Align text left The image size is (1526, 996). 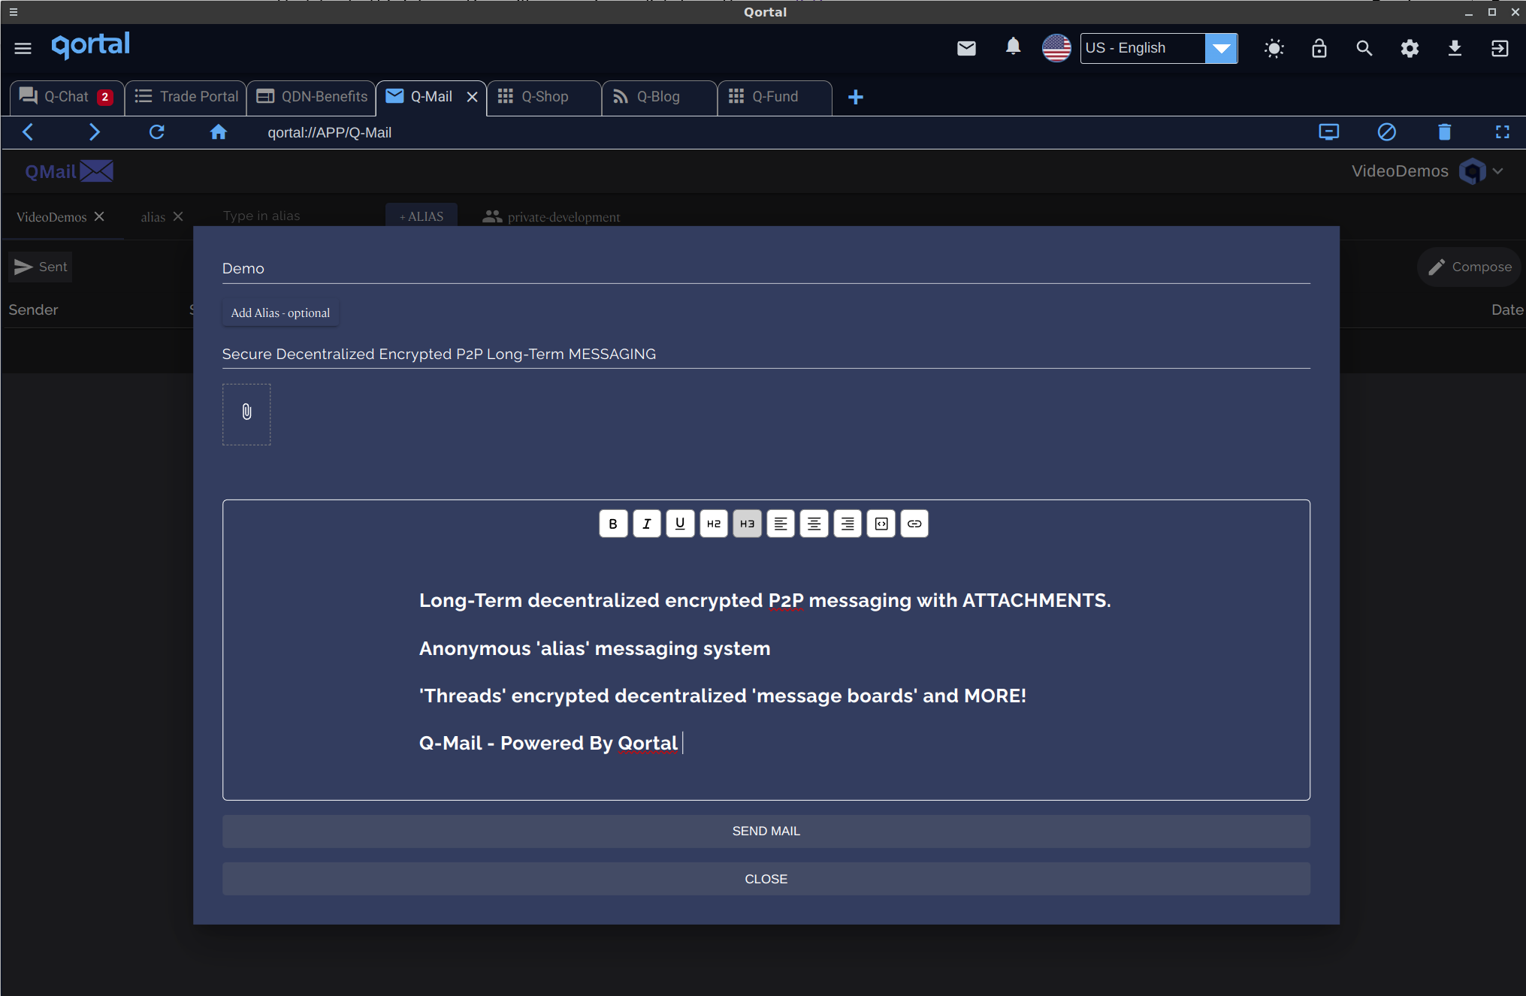pyautogui.click(x=781, y=524)
